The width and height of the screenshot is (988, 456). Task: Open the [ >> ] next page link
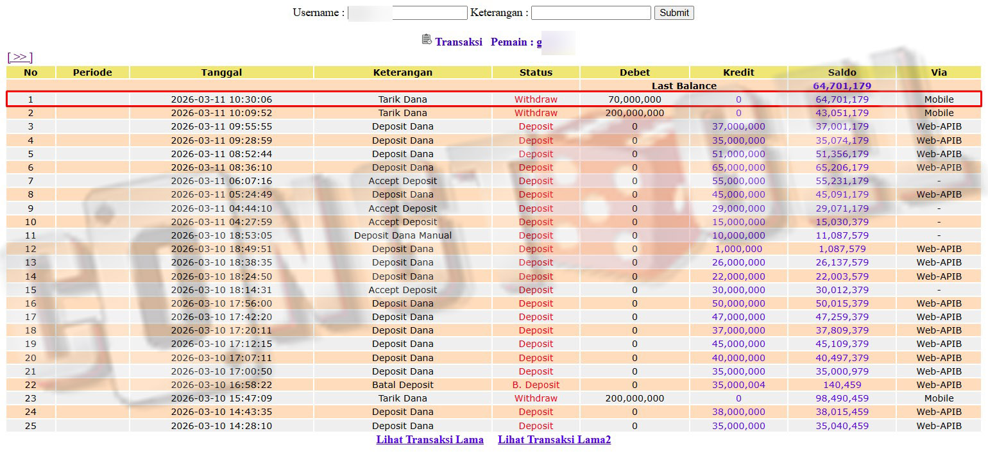(20, 57)
